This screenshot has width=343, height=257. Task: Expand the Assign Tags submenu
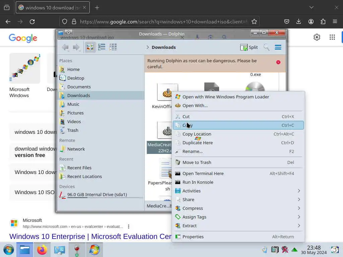coord(238,217)
